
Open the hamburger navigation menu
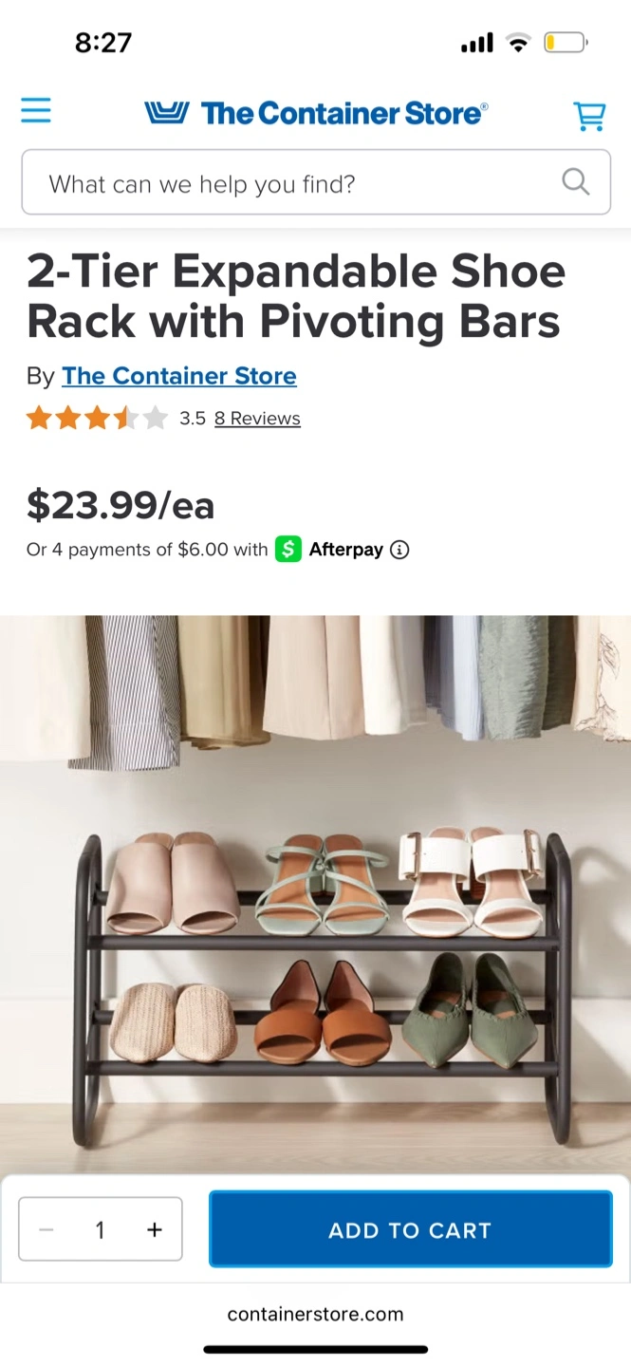[36, 111]
